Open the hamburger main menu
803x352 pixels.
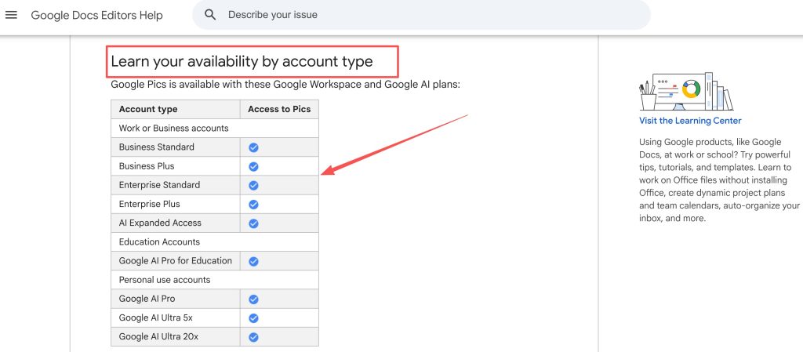tap(11, 15)
